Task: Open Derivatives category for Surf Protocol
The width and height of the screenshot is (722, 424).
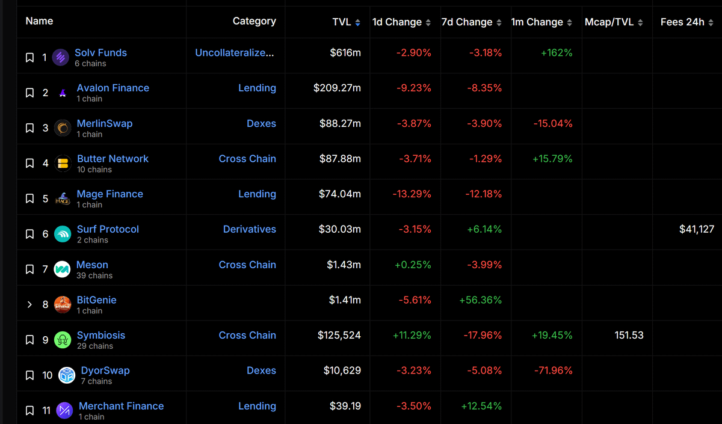Action: pos(249,229)
